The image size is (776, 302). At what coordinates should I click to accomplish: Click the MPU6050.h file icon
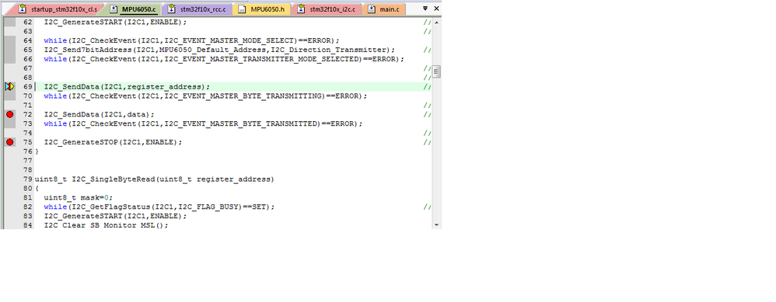[242, 9]
